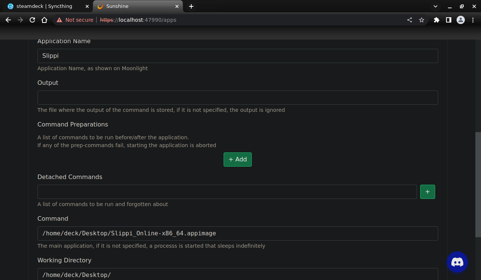Viewport: 481px width, 280px height.
Task: Restore the browser window size
Action: 462,6
